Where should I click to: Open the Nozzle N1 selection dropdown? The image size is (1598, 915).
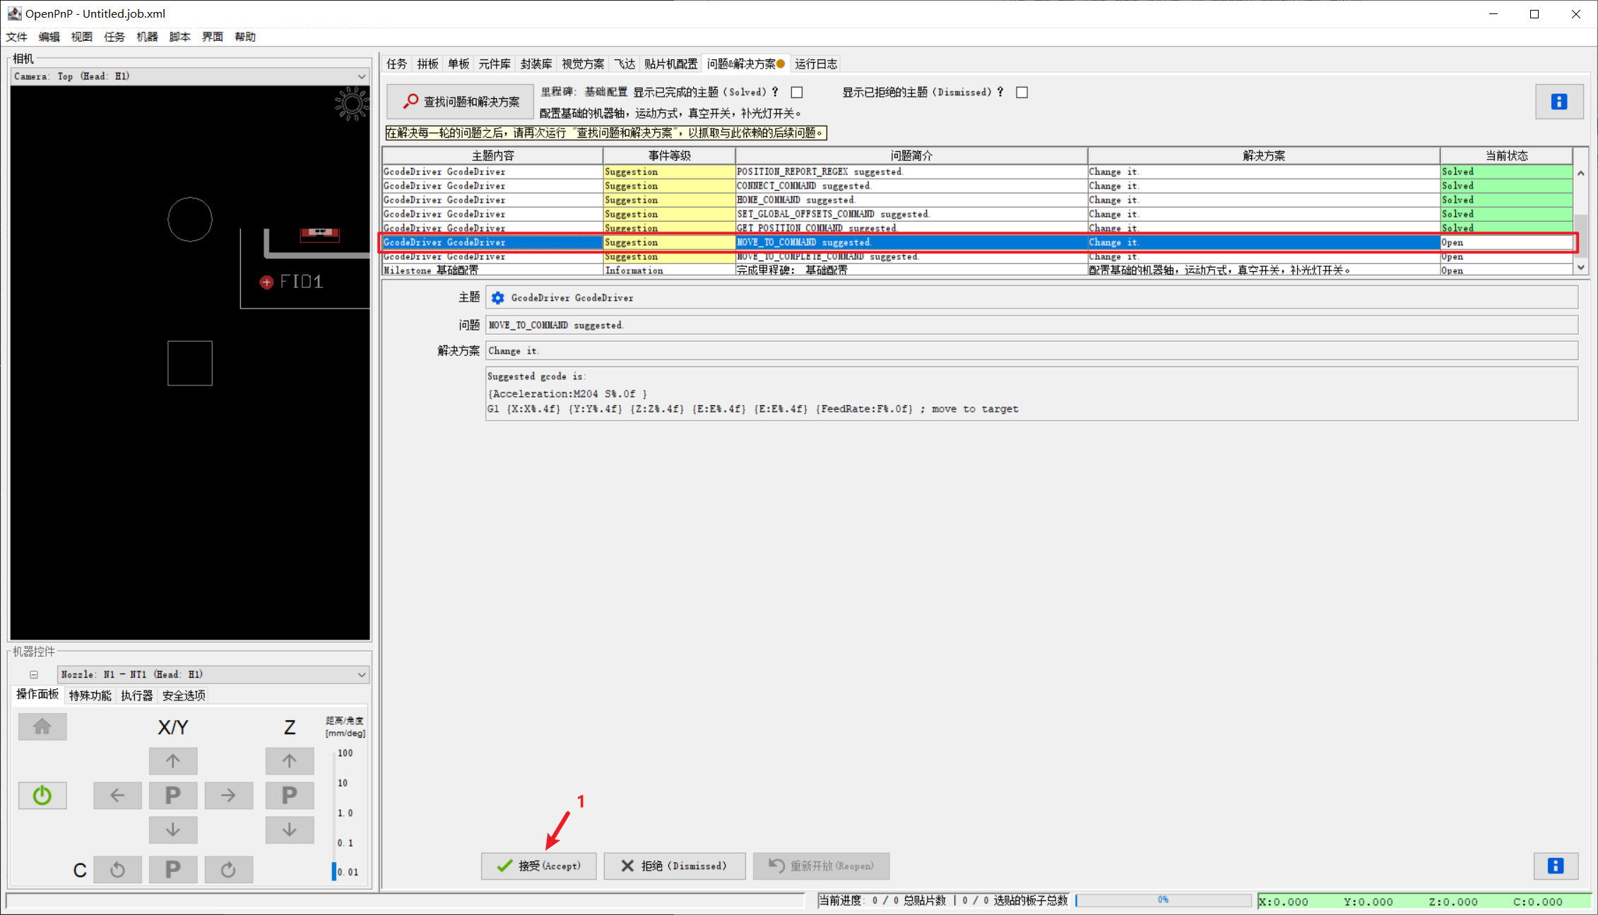[213, 674]
